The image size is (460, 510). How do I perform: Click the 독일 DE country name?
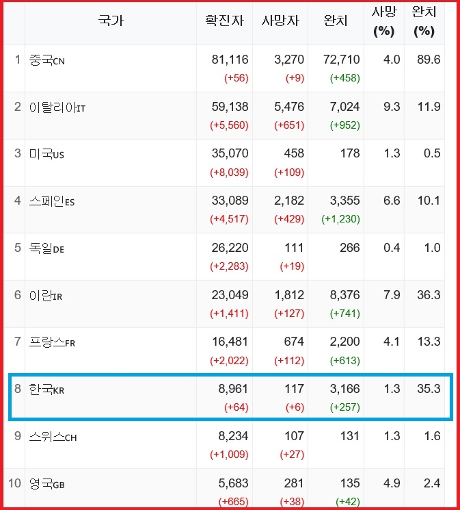[x=46, y=248]
